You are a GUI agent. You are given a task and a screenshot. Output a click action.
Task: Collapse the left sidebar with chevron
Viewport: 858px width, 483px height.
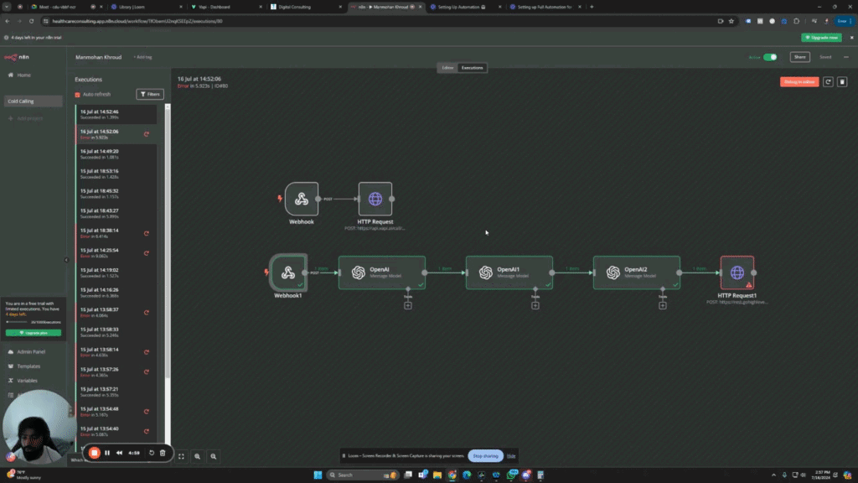[67, 260]
